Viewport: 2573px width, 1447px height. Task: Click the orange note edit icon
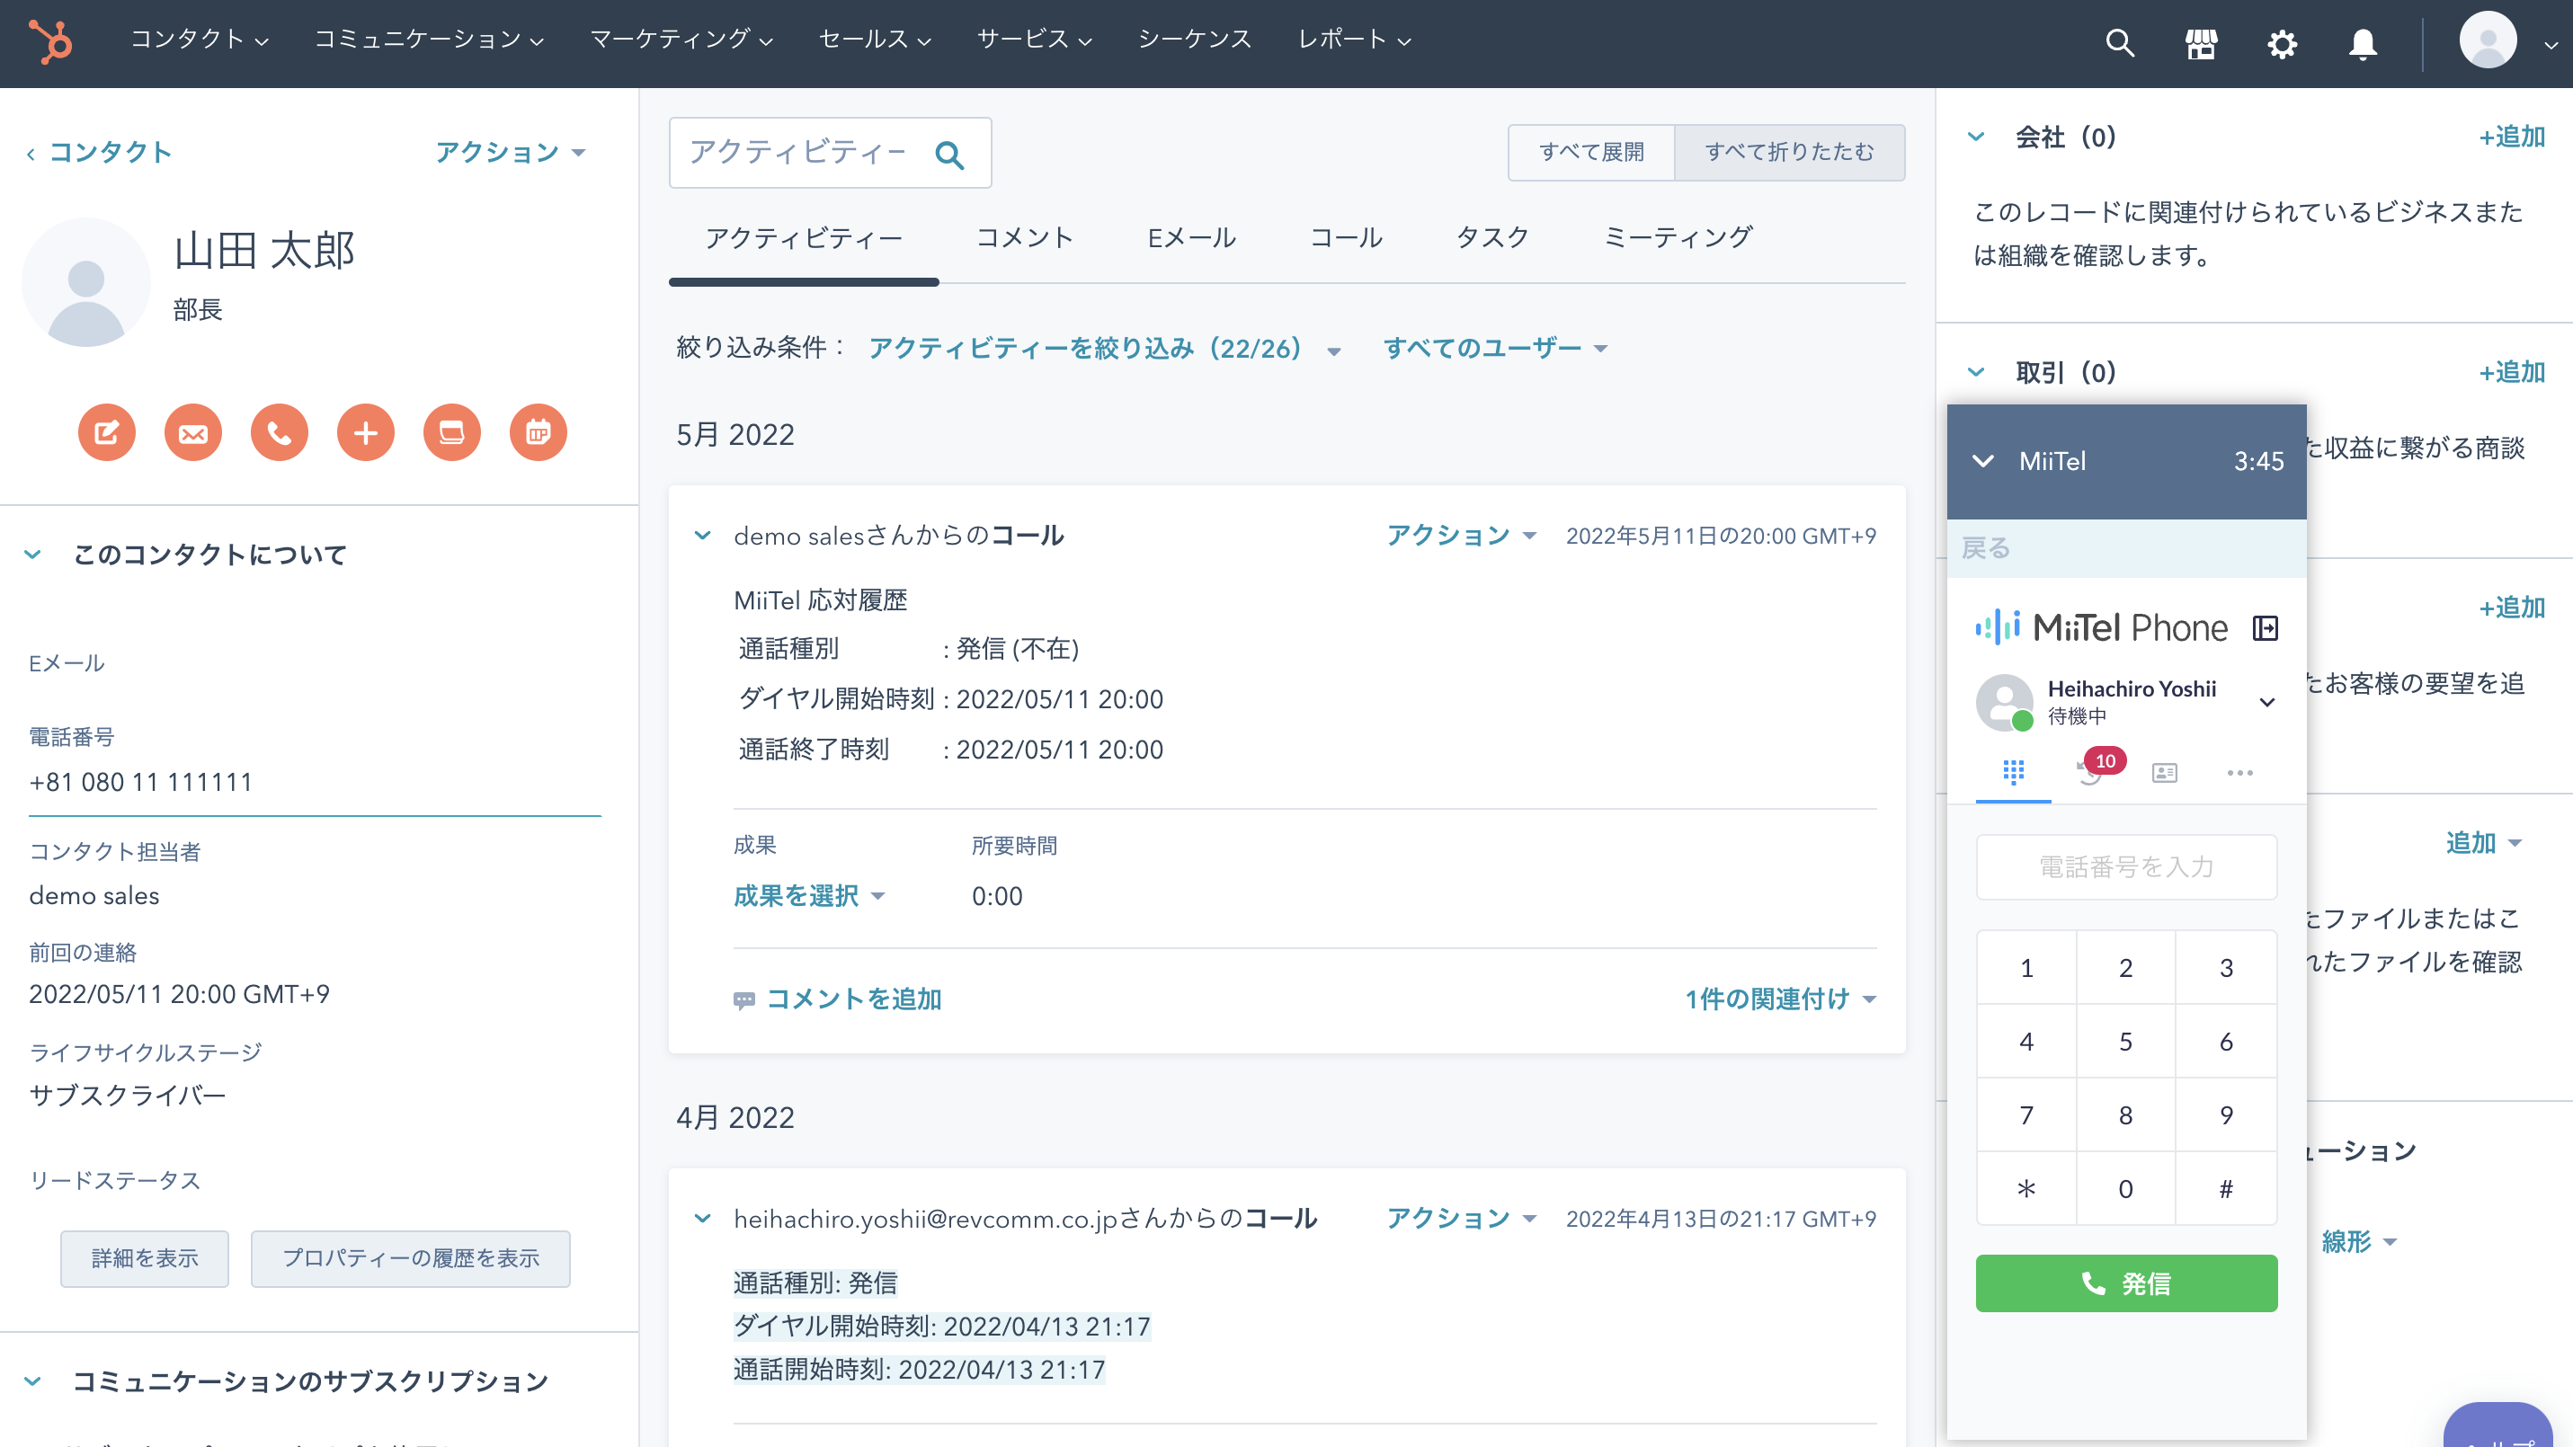(x=107, y=432)
